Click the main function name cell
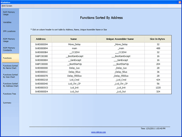The image size is (182, 137). [x=74, y=48]
